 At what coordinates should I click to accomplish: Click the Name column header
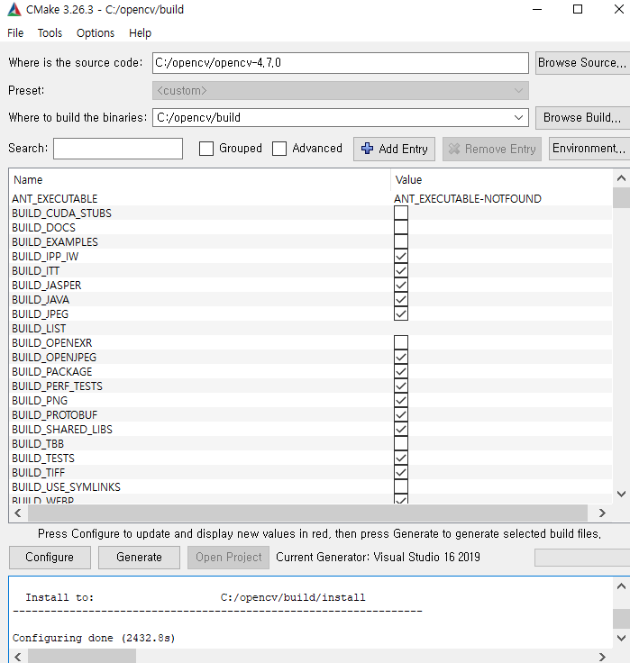point(28,179)
